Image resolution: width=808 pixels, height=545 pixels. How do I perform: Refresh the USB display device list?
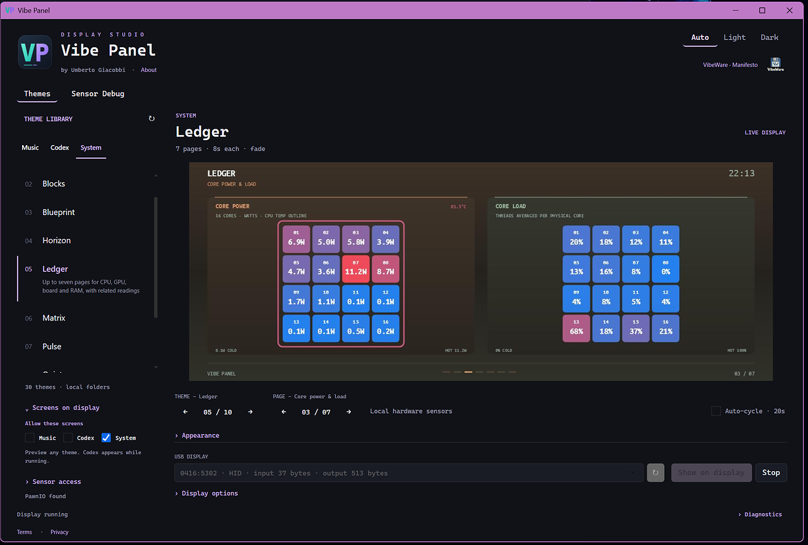point(656,472)
